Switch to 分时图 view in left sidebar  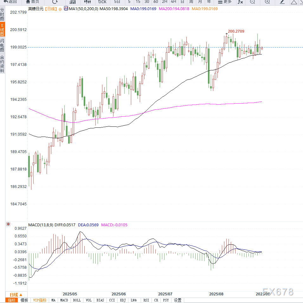(x=2, y=14)
